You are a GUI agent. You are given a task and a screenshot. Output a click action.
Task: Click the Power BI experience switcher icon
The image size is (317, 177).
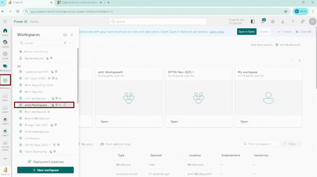coord(5,171)
